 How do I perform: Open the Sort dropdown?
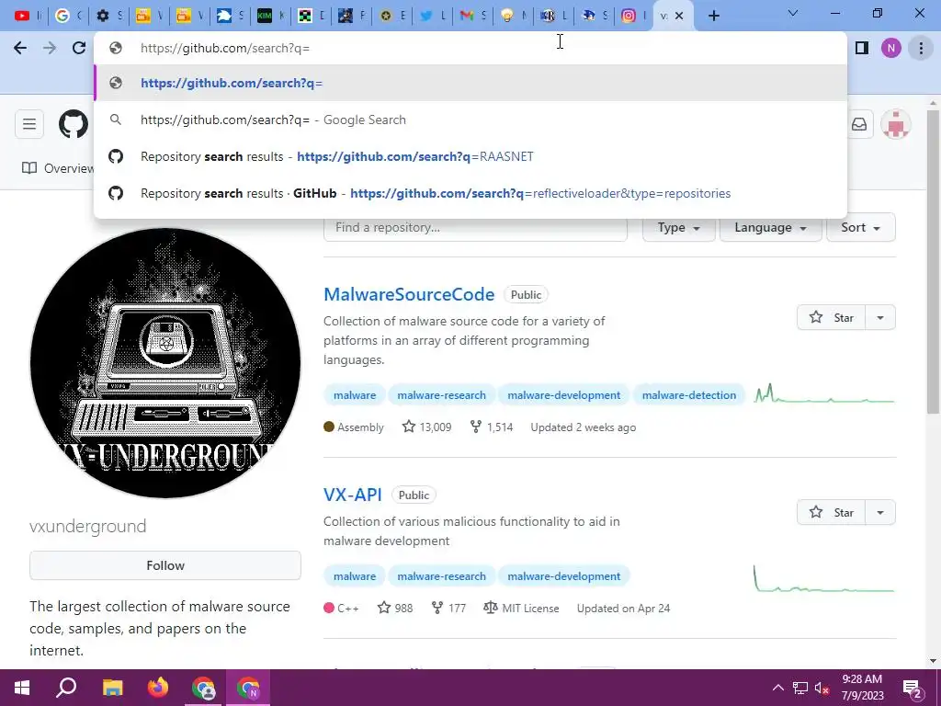[860, 228]
